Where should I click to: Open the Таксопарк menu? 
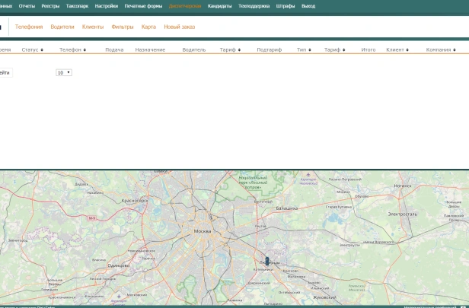tap(77, 5)
